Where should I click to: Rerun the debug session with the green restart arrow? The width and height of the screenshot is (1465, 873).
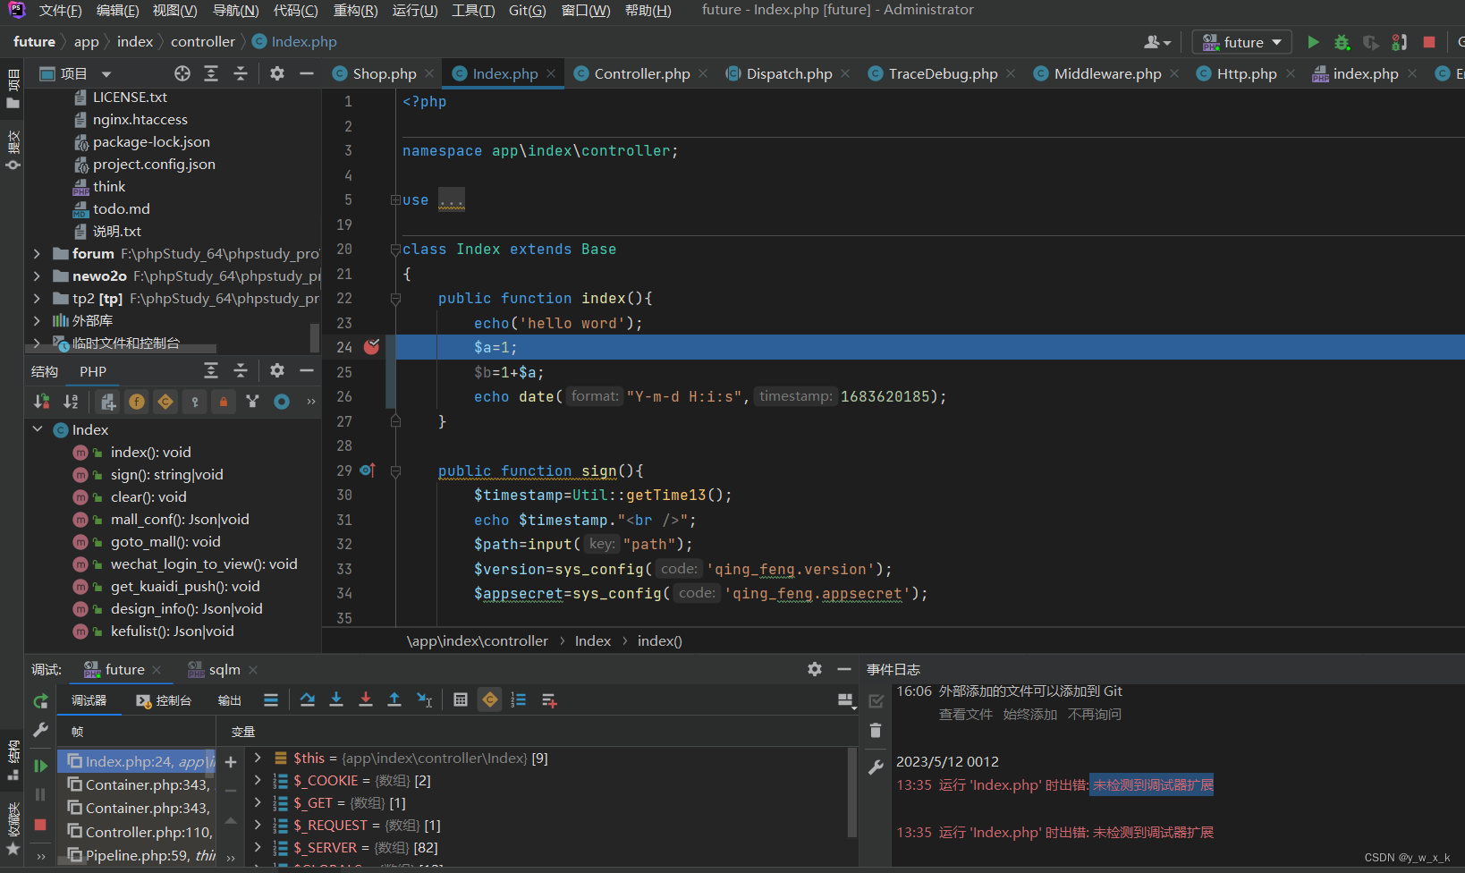(x=40, y=700)
